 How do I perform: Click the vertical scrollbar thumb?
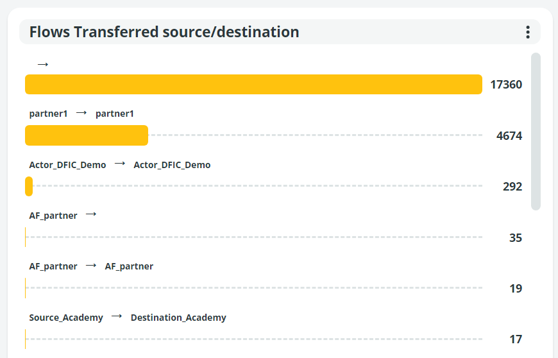pyautogui.click(x=536, y=132)
